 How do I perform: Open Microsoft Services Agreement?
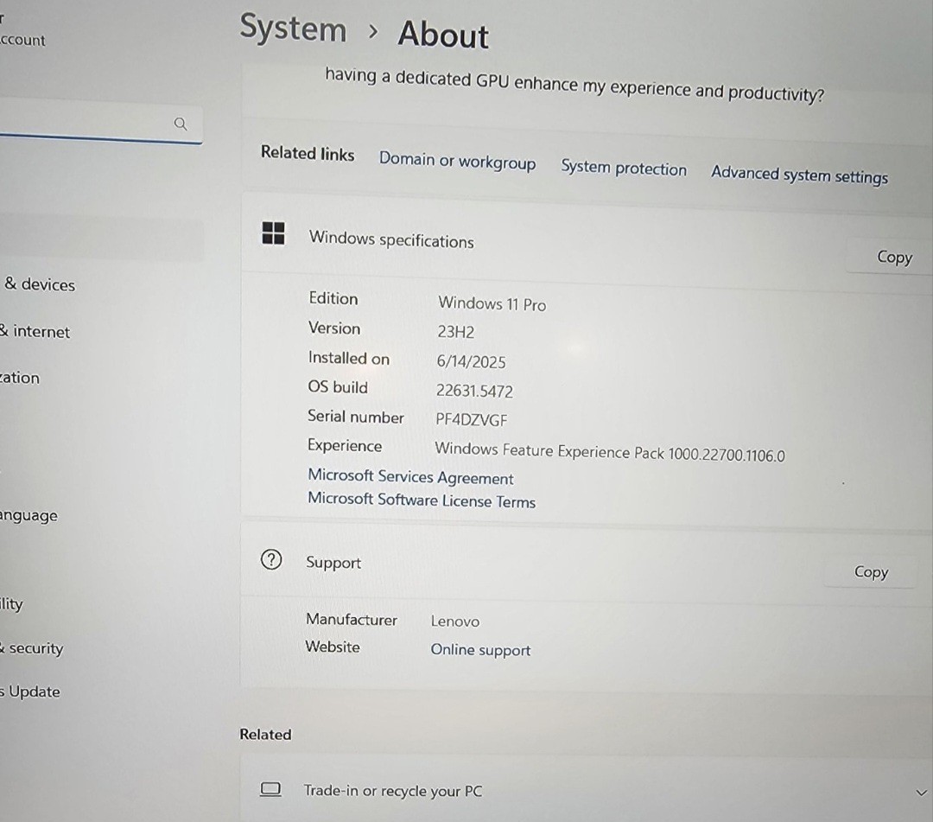tap(410, 477)
